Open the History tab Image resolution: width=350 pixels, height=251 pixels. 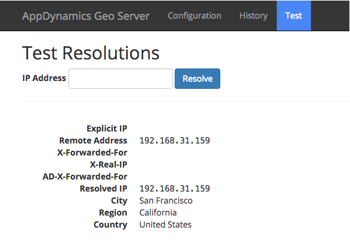(x=253, y=16)
